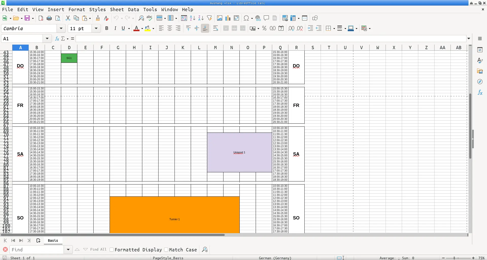Click Define Print Area icon
This screenshot has width=487, height=260.
[285, 18]
